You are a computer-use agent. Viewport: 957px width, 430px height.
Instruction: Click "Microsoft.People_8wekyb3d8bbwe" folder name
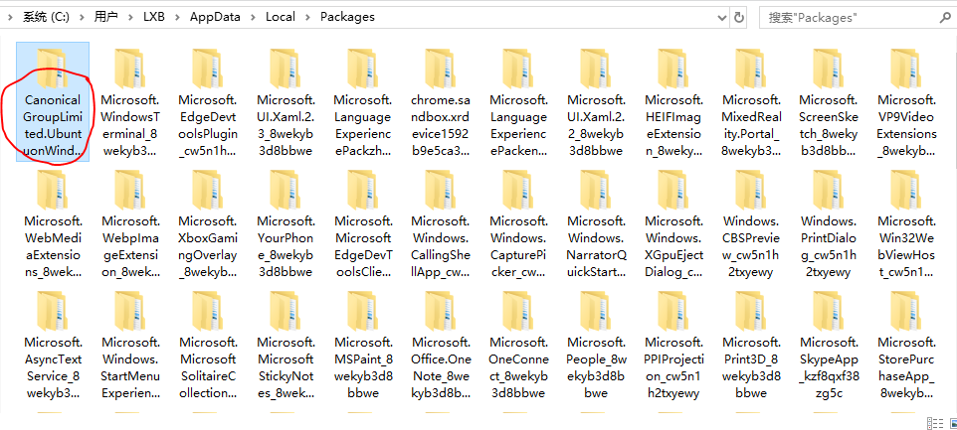(x=596, y=367)
